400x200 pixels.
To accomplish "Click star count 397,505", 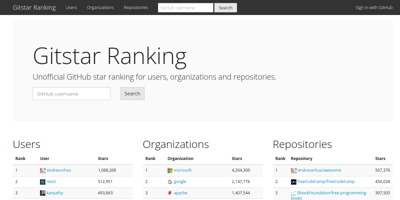I will 382,193.
